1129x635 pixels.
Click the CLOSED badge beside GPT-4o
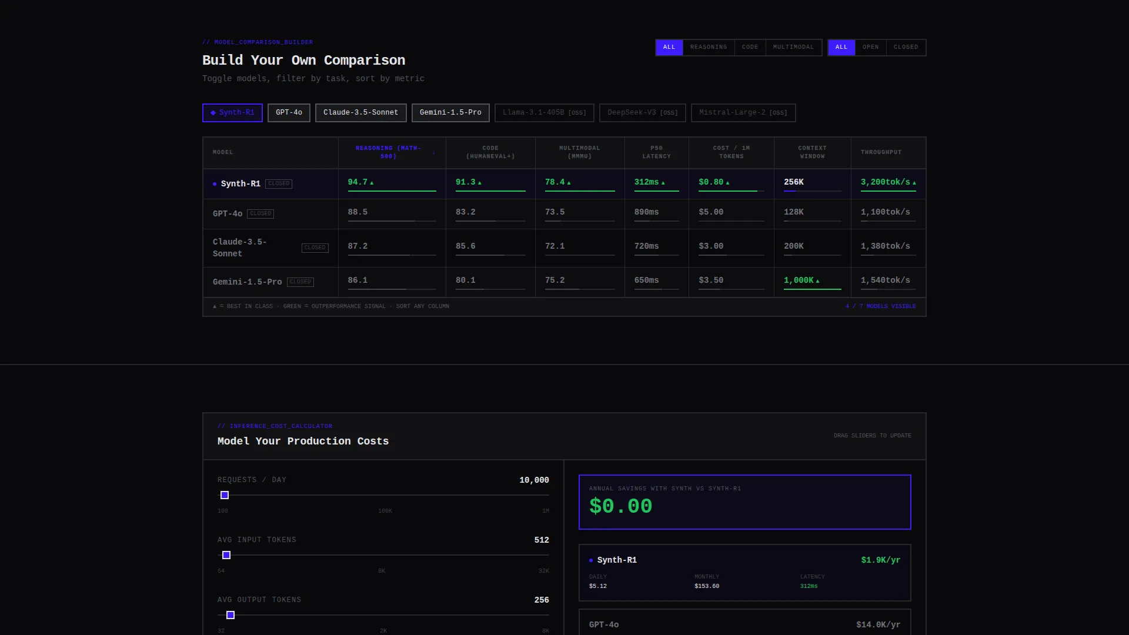coord(260,214)
